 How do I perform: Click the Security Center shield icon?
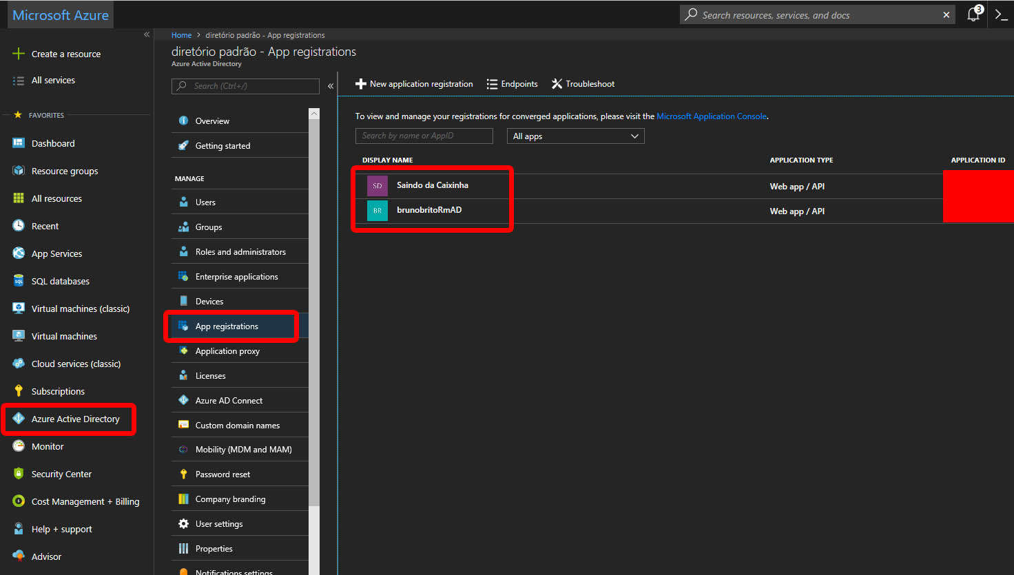(19, 474)
